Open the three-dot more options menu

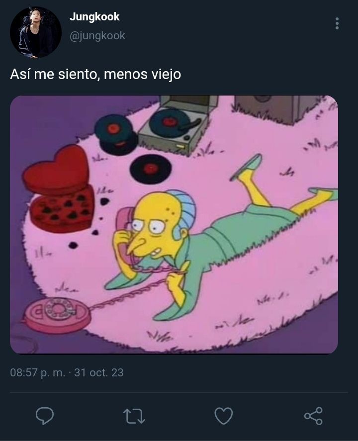(x=337, y=23)
